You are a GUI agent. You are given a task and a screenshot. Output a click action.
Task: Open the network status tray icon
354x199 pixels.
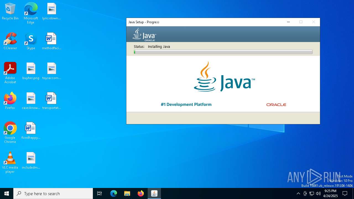312,193
